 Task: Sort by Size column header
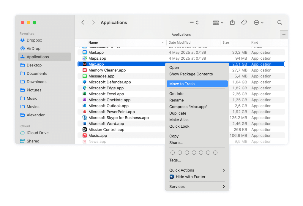coord(225,42)
